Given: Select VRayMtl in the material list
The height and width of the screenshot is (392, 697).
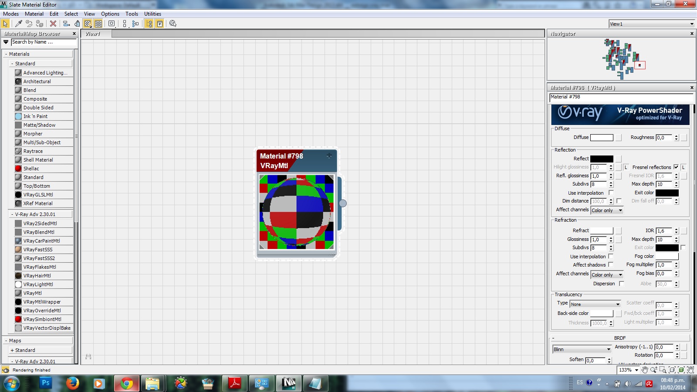Looking at the screenshot, I should point(44,293).
